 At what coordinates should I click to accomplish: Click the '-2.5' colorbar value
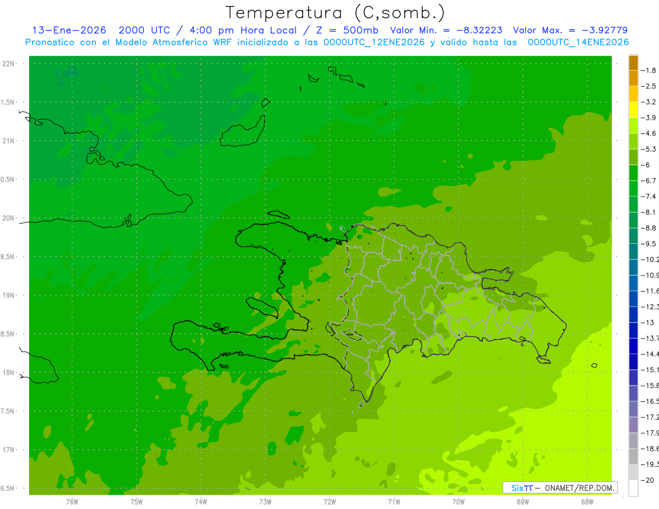pos(649,86)
